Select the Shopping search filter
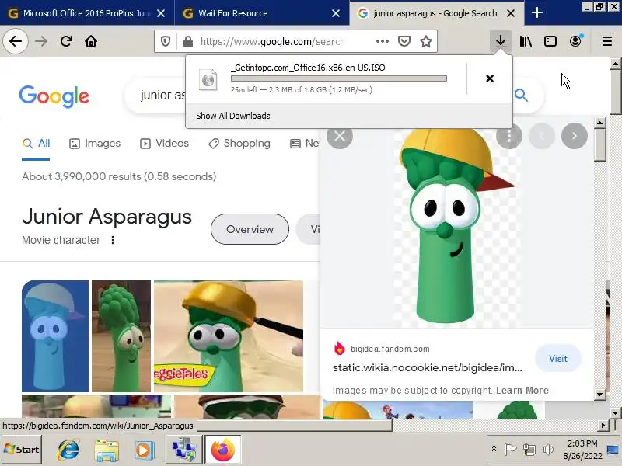This screenshot has height=466, width=622. (x=239, y=144)
